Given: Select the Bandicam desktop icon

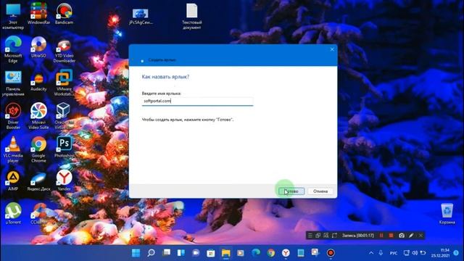Looking at the screenshot, I should 64,14.
